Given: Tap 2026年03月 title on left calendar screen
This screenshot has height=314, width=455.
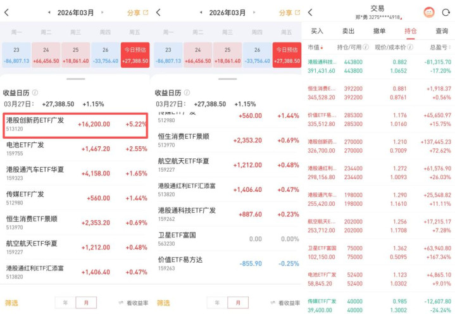Looking at the screenshot, I should click(x=75, y=13).
